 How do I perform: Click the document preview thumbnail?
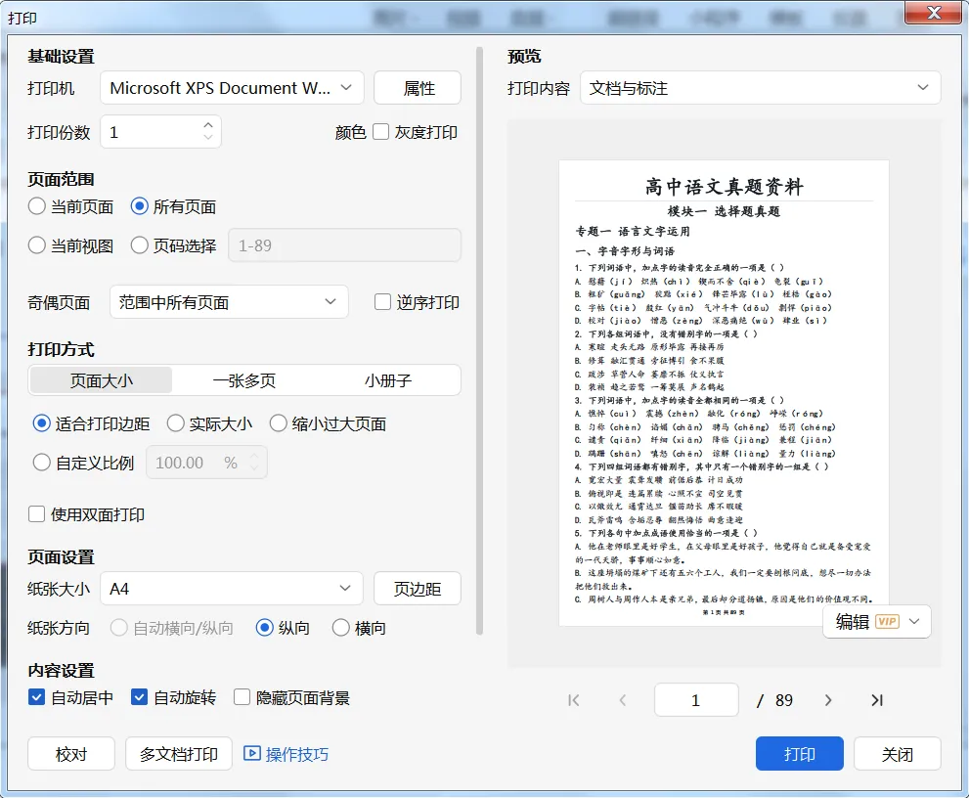click(x=724, y=392)
